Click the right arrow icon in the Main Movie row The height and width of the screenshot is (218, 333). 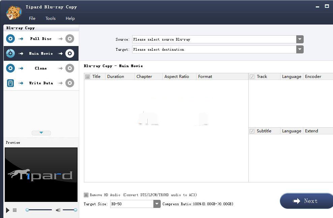click(x=60, y=53)
